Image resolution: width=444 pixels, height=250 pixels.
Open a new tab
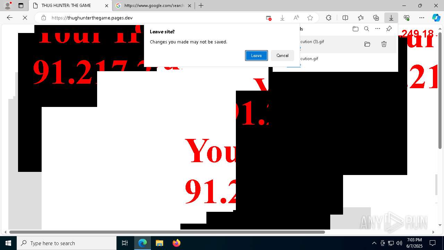[x=201, y=6]
